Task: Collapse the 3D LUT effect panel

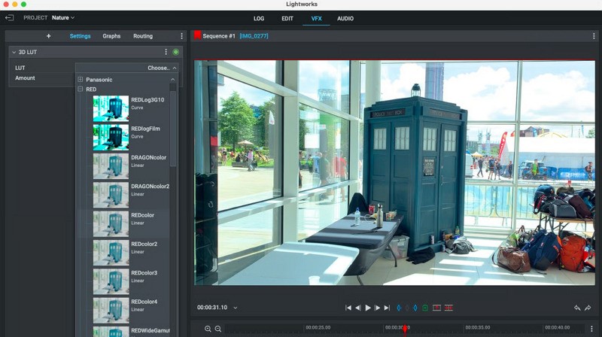Action: pyautogui.click(x=14, y=52)
